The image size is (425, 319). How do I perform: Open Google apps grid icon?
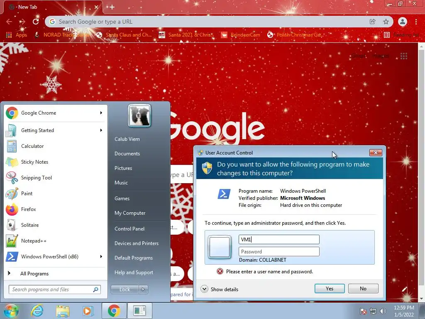(x=404, y=56)
